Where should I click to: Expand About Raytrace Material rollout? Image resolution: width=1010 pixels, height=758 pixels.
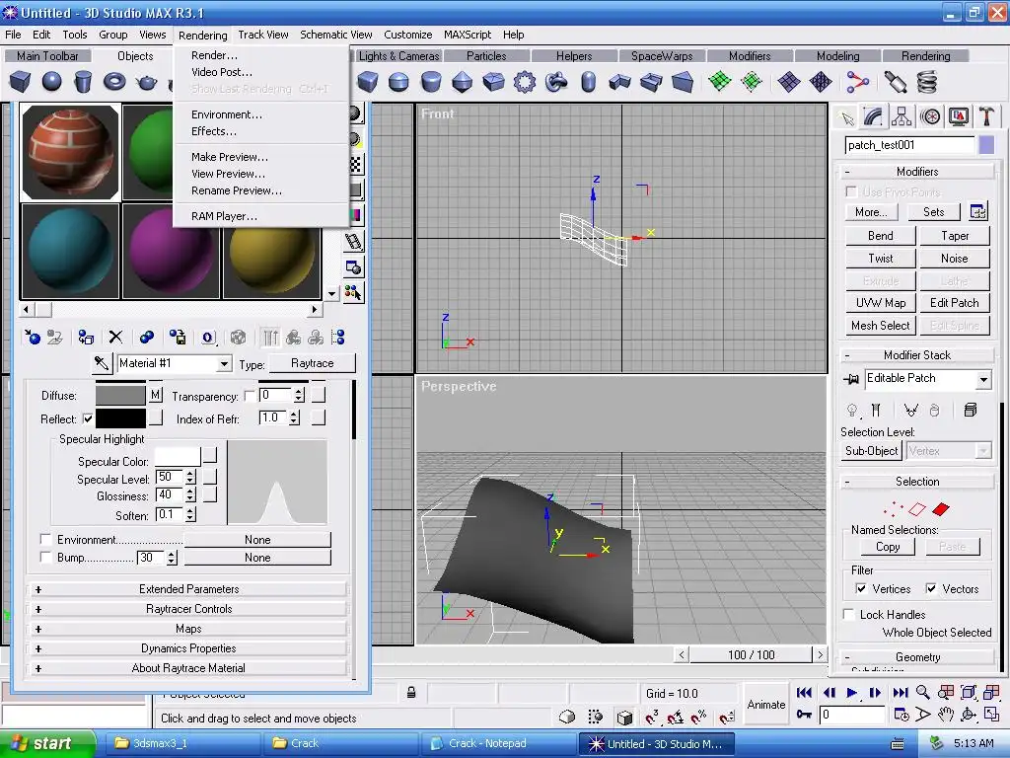point(188,668)
